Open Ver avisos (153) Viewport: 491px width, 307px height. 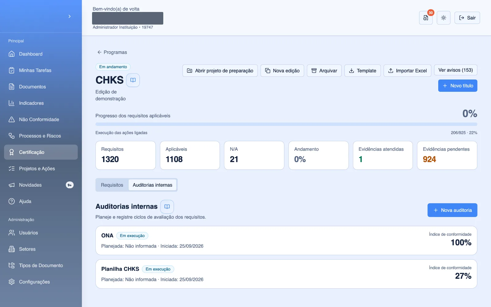coord(456,70)
